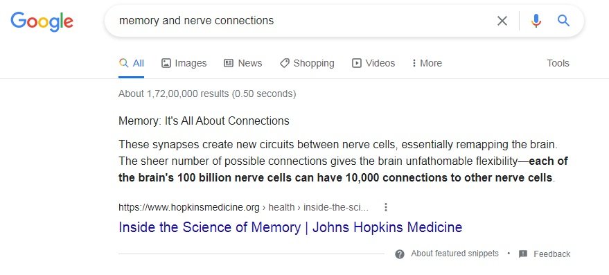The image size is (609, 275).
Task: Click the Images tab picture icon
Action: coord(166,63)
